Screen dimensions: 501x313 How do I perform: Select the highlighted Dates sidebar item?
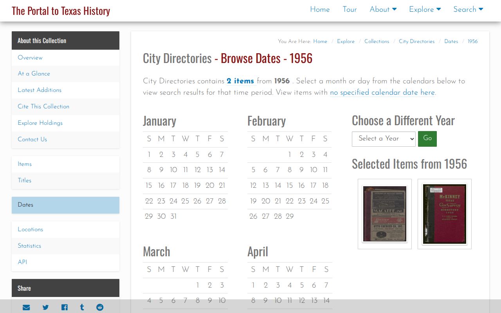tap(65, 205)
